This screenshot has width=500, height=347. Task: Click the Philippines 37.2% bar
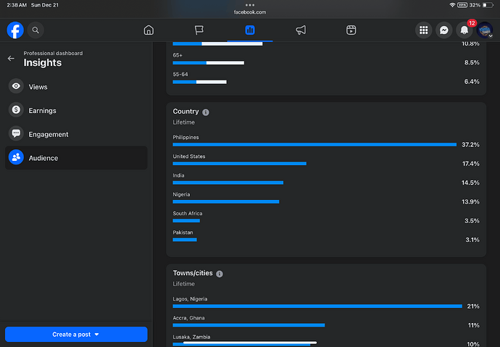pos(314,144)
